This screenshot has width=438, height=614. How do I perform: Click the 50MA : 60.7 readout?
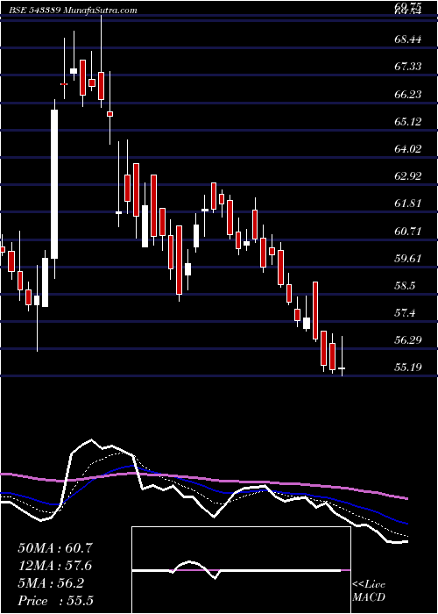[x=55, y=548]
